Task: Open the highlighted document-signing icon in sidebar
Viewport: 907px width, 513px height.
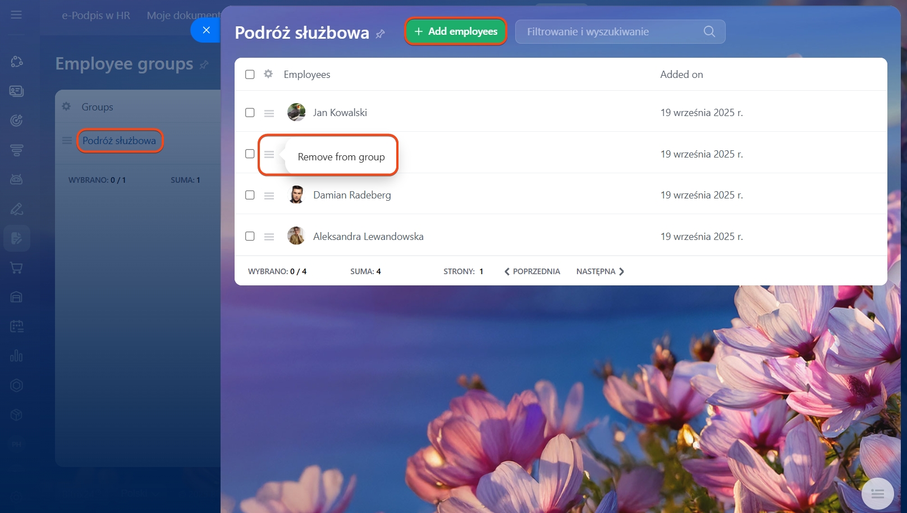Action: point(16,238)
